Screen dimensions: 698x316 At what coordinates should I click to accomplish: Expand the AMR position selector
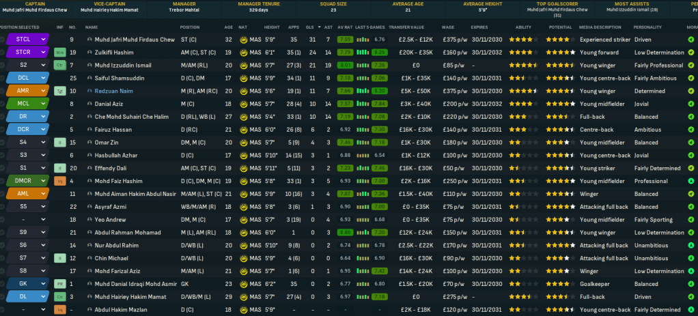[x=43, y=91]
